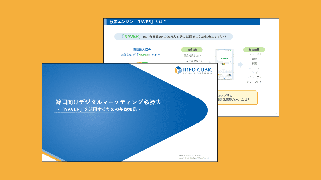
Task: Click the text コミュニティ in the results list
Action: click(254, 77)
